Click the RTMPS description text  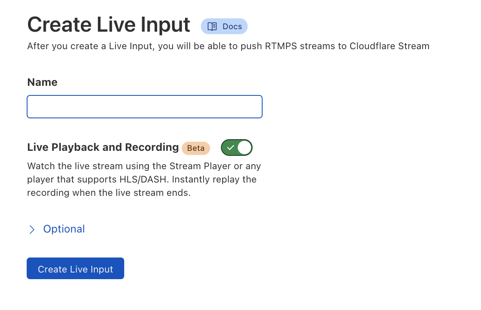[x=228, y=46]
